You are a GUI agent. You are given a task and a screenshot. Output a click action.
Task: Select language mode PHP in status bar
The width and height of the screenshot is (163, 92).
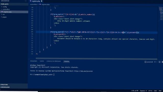pyautogui.click(x=160, y=91)
